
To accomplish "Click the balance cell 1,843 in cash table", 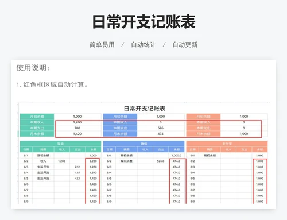I will point(93,172).
